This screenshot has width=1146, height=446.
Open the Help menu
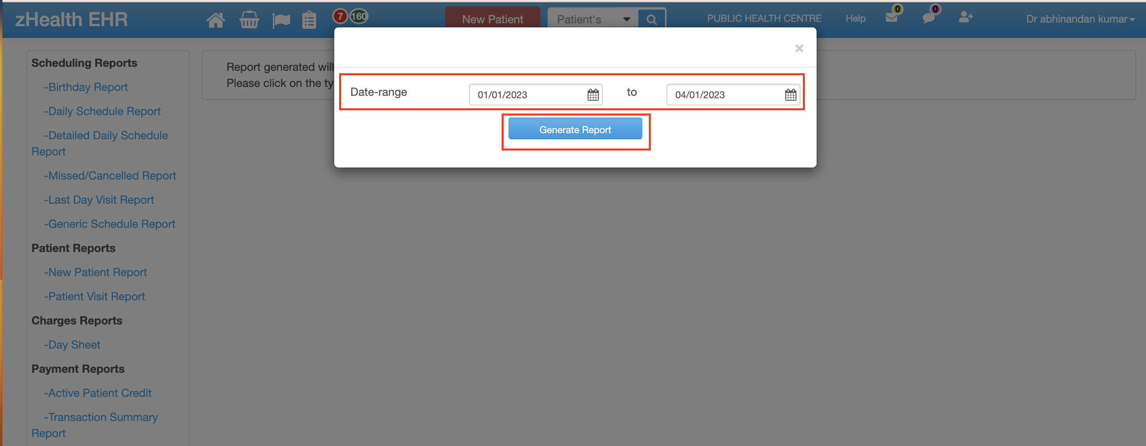tap(855, 19)
